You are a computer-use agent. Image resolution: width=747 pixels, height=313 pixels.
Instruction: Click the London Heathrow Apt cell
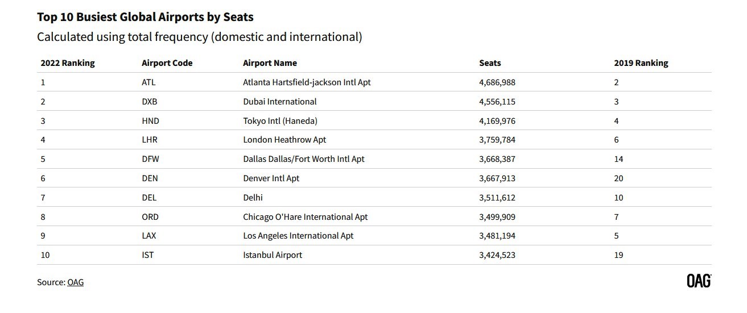pyautogui.click(x=284, y=140)
